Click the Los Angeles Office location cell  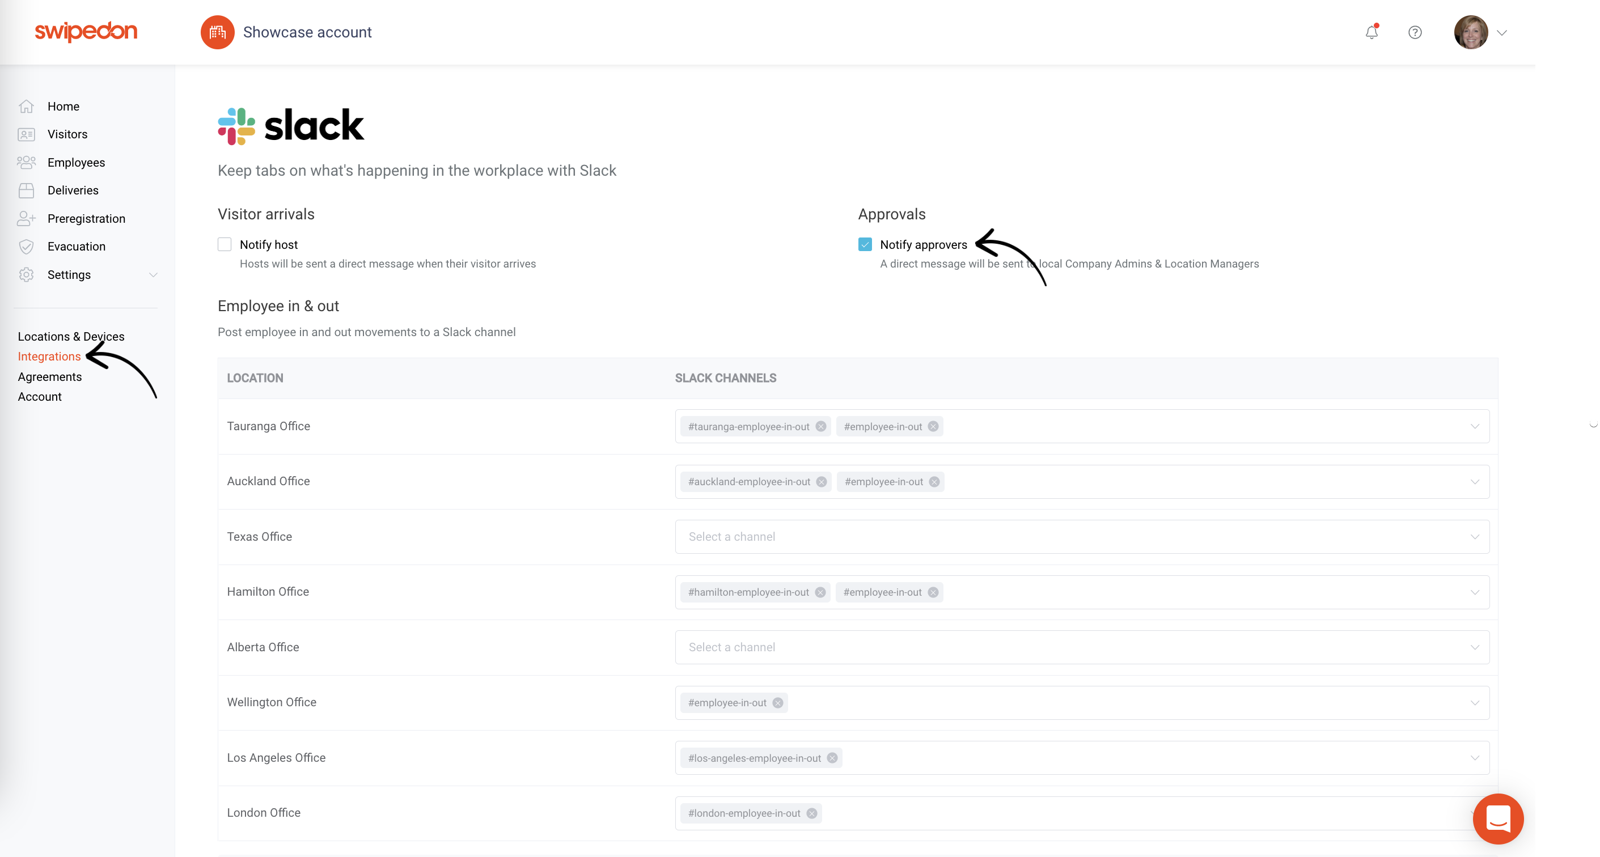(276, 758)
